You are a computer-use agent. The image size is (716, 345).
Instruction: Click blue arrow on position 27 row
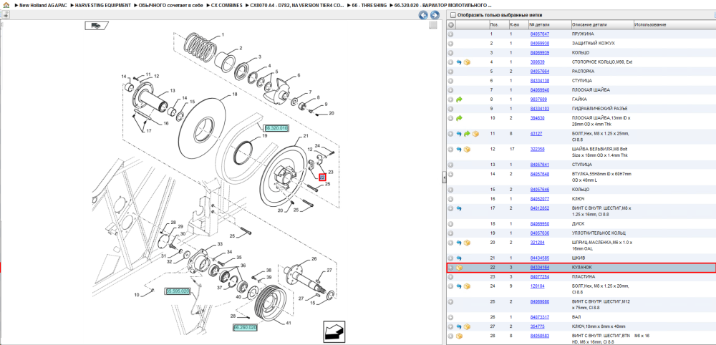point(460,326)
